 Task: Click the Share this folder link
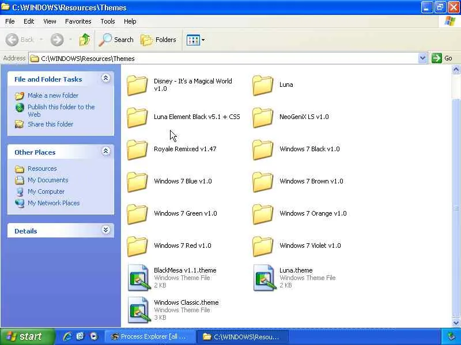pyautogui.click(x=50, y=124)
